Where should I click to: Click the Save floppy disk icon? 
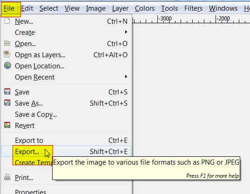7,92
